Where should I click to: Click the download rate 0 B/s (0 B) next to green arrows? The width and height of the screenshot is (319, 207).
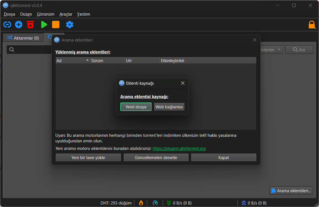click(182, 203)
